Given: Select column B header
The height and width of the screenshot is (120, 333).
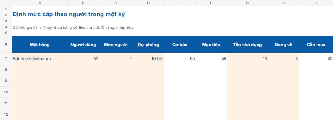Looking at the screenshot, I should click(x=83, y=3).
